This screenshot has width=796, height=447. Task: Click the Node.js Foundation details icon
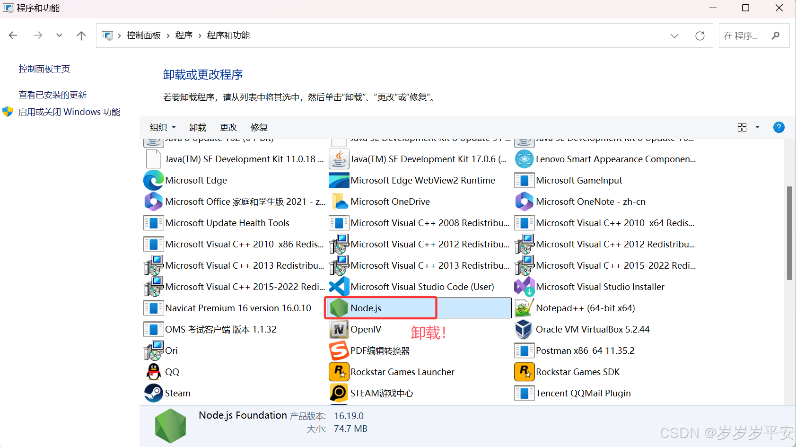pos(170,426)
